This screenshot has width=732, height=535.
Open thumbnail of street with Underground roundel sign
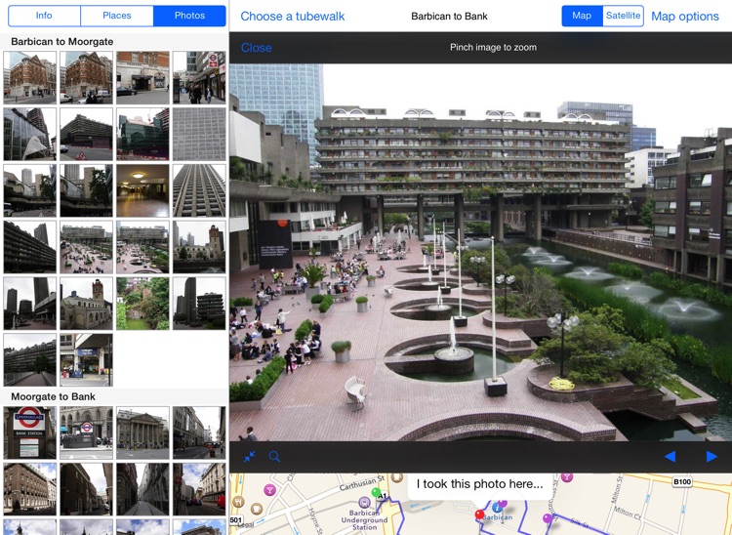(x=199, y=77)
